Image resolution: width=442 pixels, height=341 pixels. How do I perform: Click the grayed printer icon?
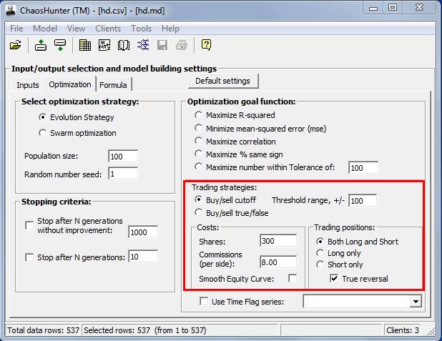click(182, 45)
